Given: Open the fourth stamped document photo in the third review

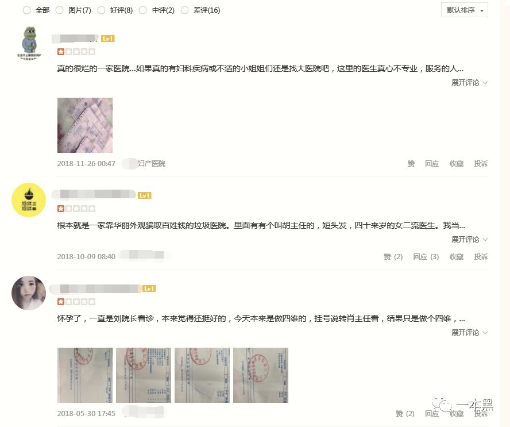Looking at the screenshot, I should point(261,375).
